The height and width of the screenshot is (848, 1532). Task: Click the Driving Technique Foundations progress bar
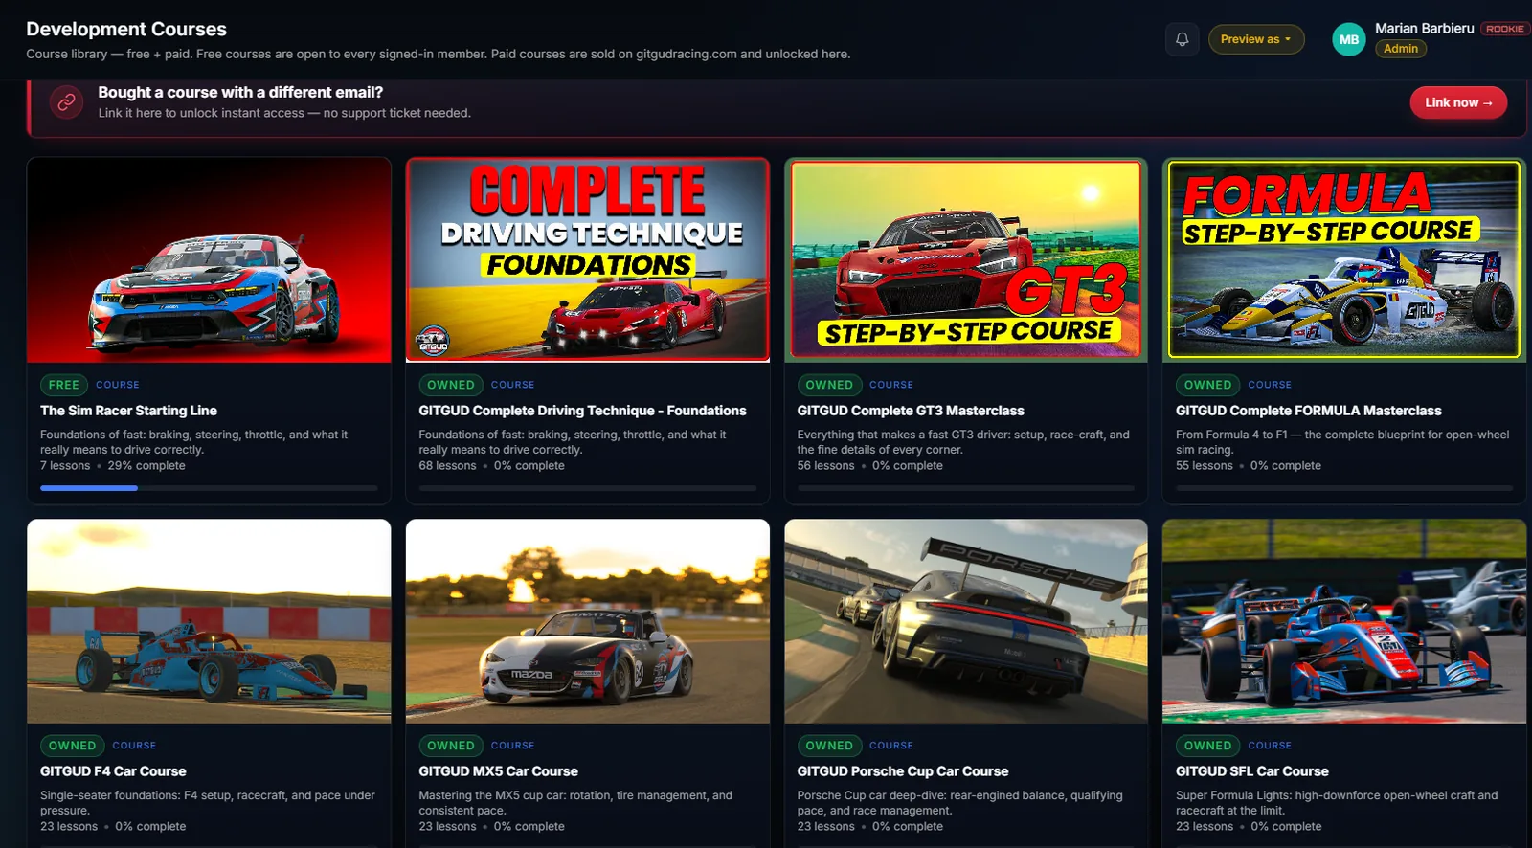click(x=587, y=488)
